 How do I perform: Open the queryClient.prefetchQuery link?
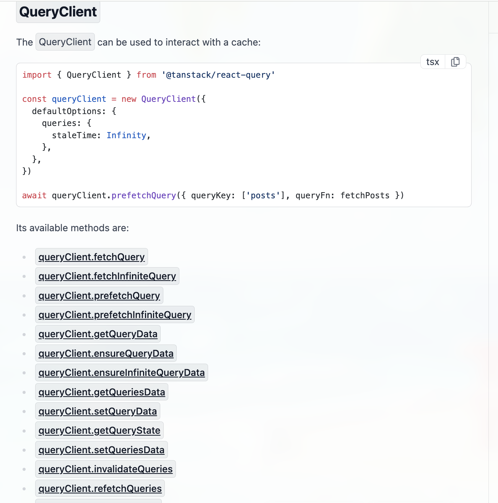pos(99,296)
